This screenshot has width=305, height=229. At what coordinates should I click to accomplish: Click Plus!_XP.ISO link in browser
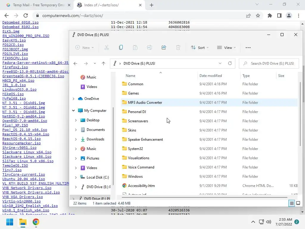15,125
